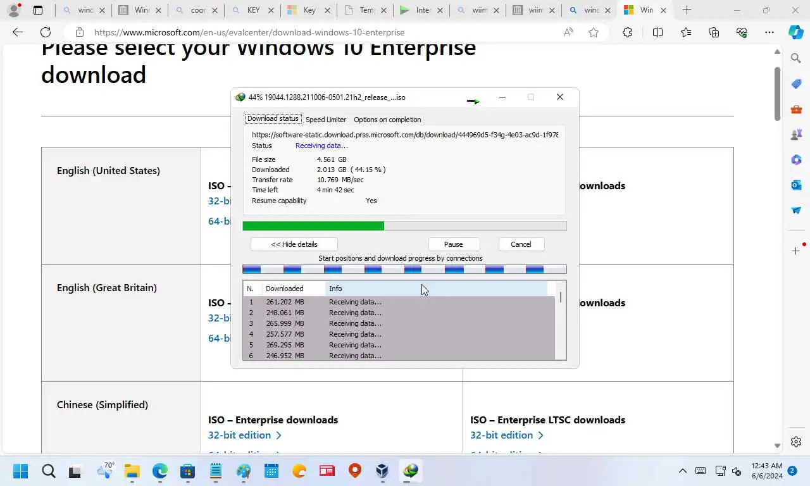
Task: Click Hide details button
Action: coord(294,244)
